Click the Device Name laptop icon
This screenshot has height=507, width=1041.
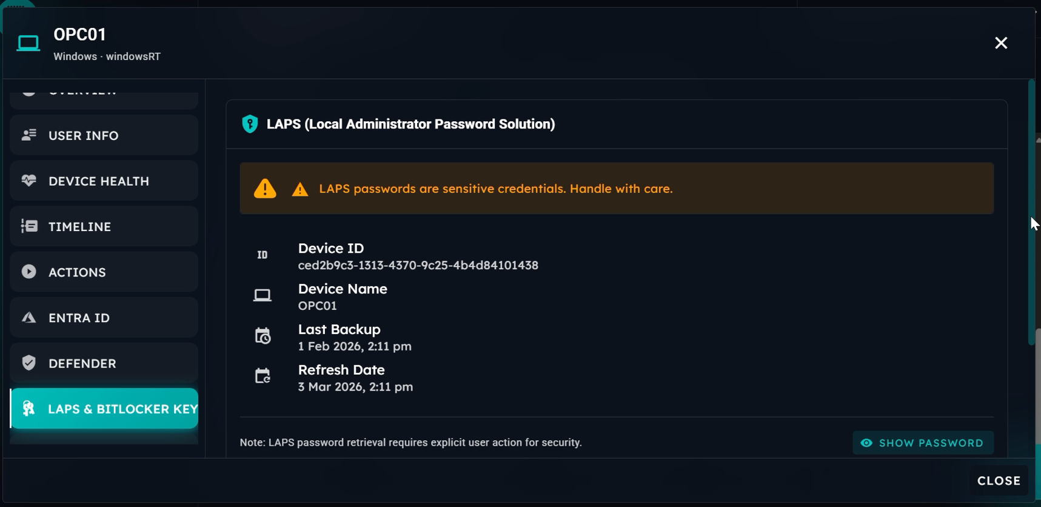point(263,295)
